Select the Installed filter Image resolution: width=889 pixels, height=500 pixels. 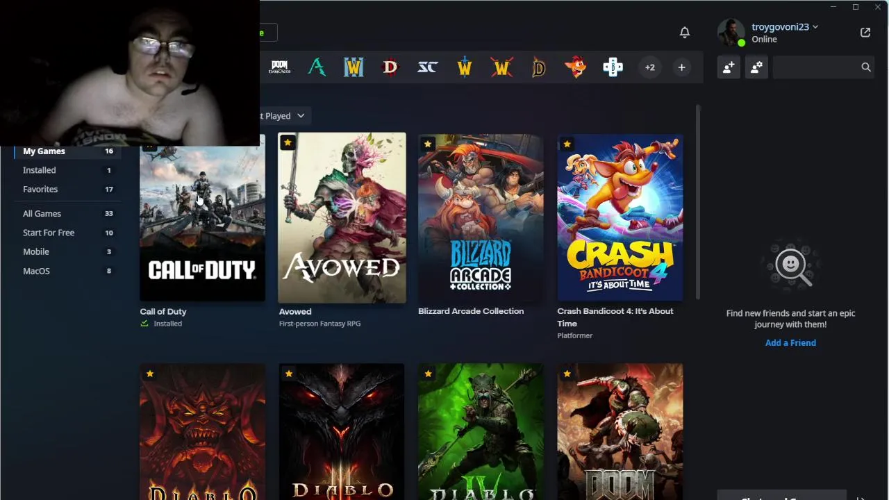click(67, 170)
